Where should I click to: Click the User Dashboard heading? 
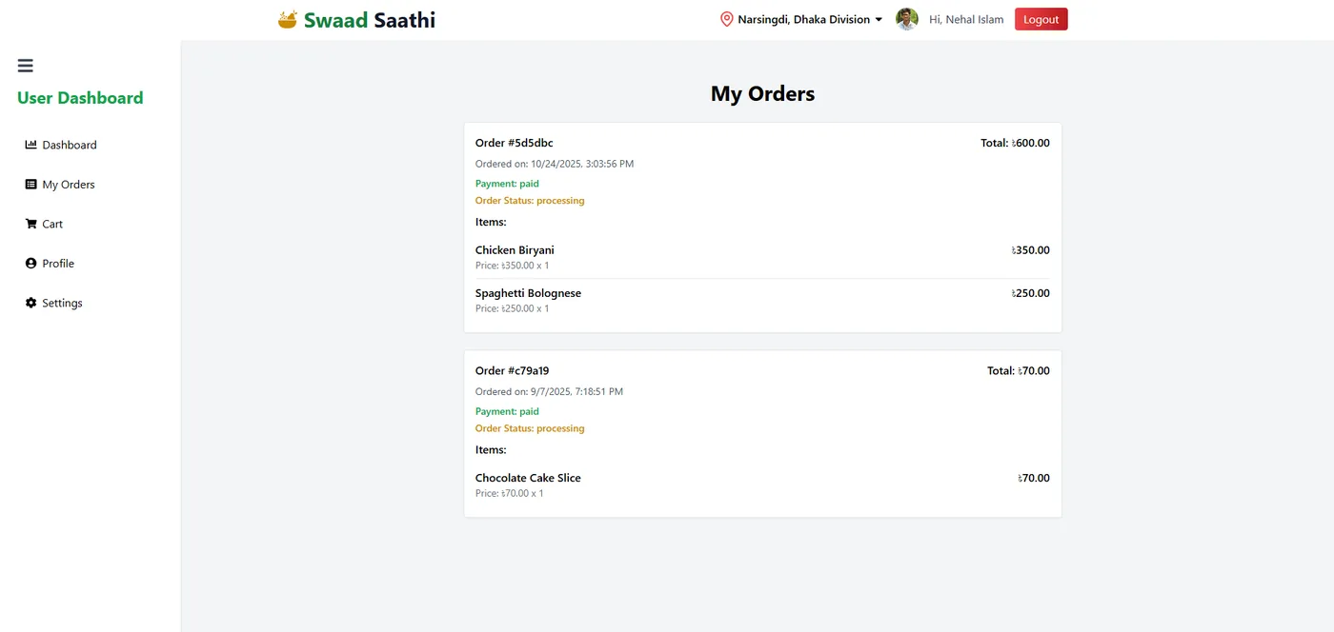tap(80, 98)
